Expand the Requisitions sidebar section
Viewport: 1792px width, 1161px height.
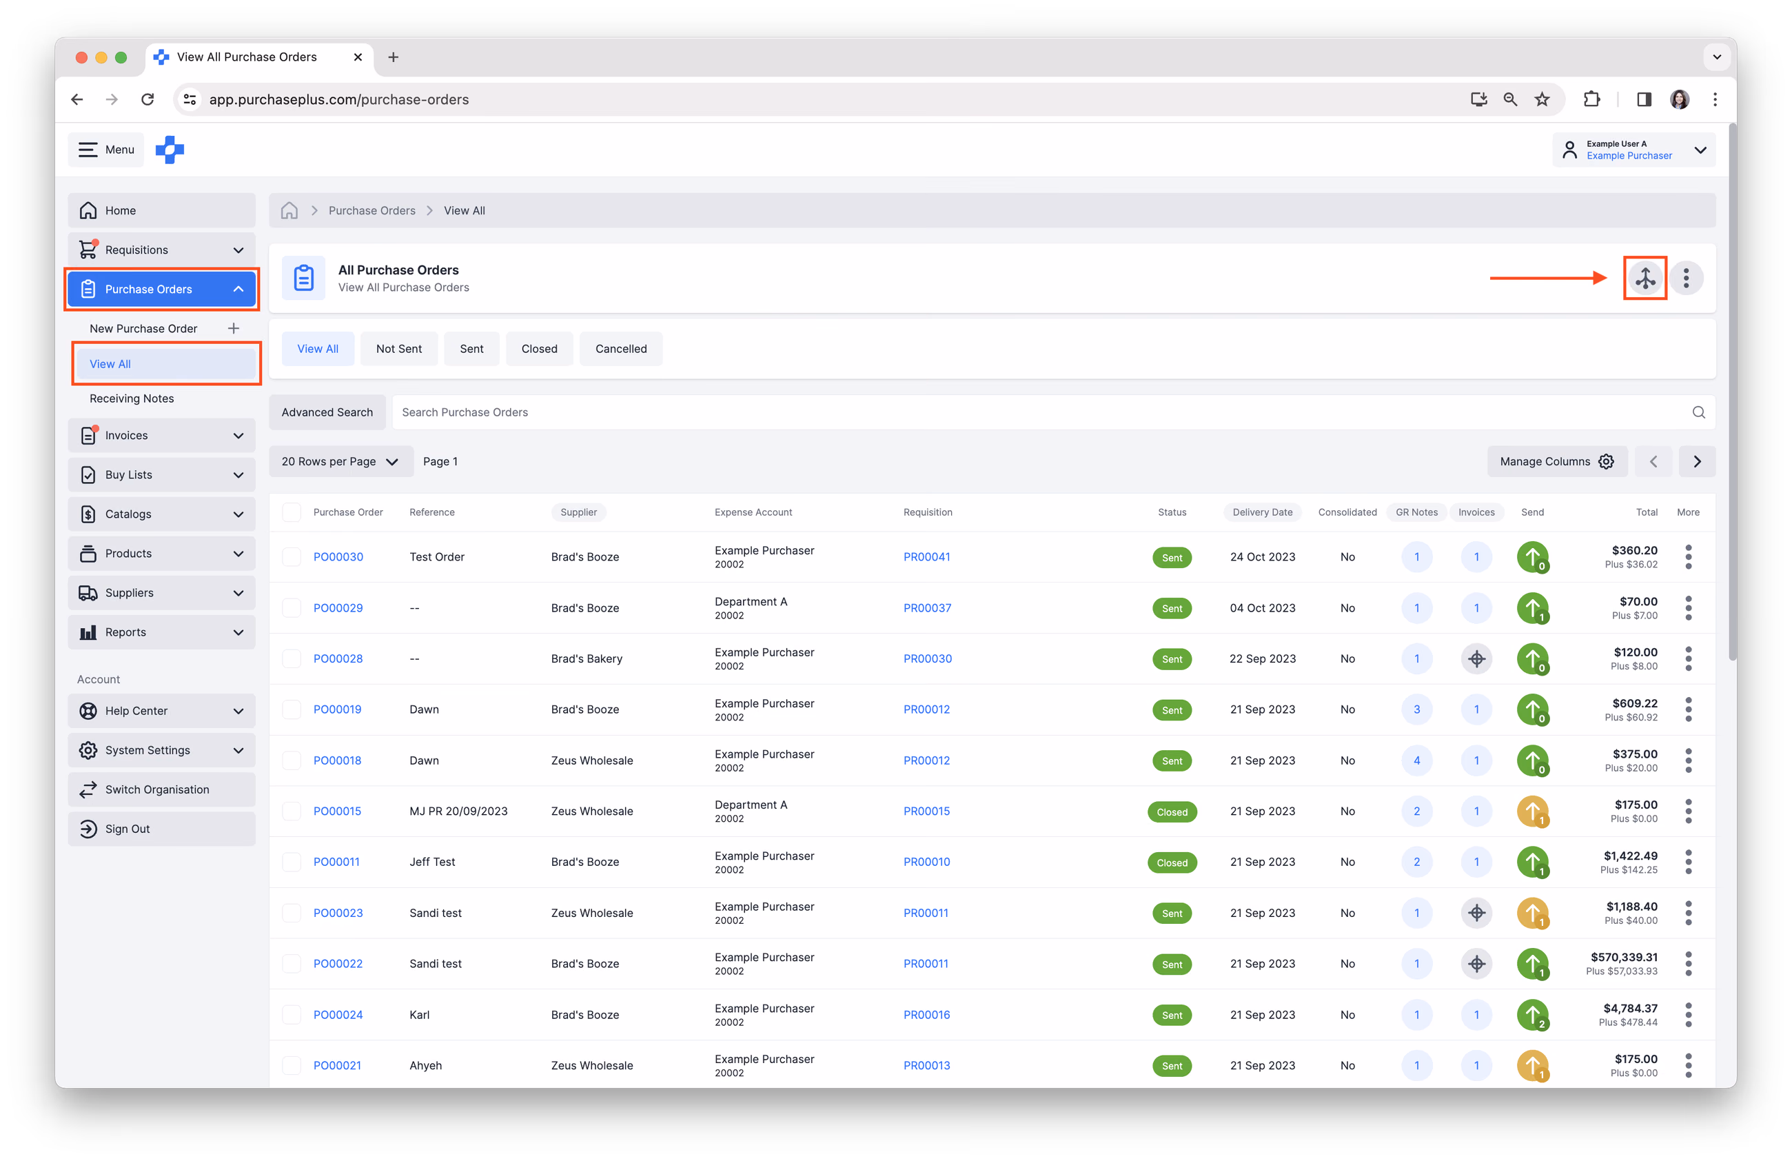pos(161,249)
